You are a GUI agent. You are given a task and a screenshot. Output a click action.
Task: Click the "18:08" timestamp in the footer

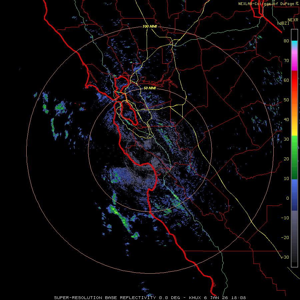pos(238,298)
